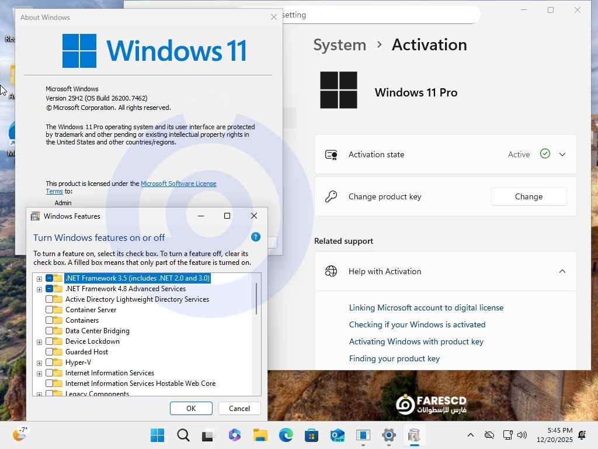The image size is (598, 449).
Task: Expand Activation state details chevron
Action: point(562,154)
